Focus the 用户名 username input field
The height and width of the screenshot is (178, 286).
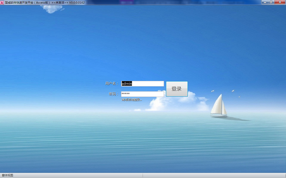coord(143,84)
